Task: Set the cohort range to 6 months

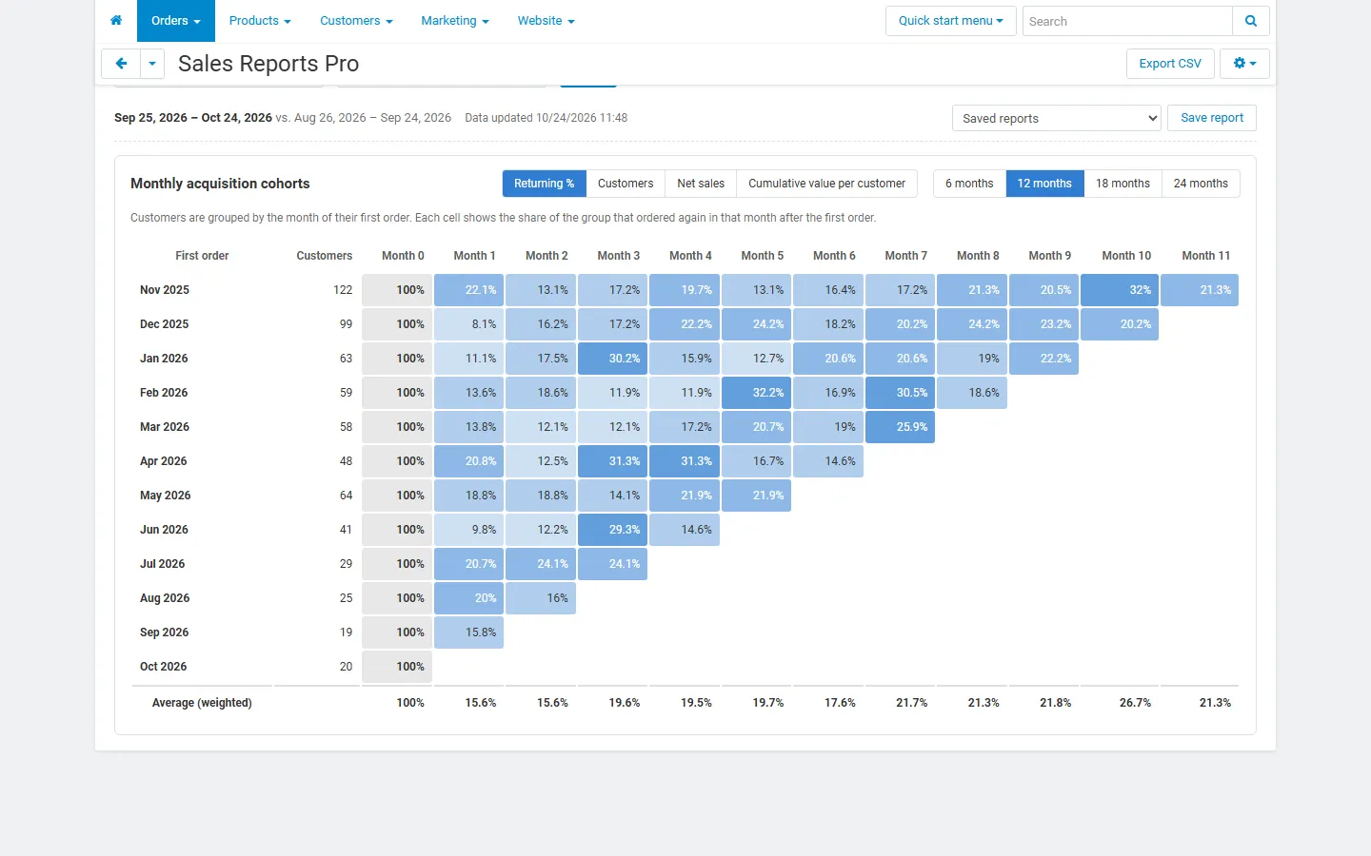Action: click(969, 184)
